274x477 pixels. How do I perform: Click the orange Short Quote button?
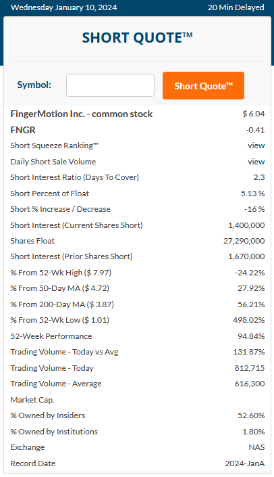coord(203,85)
